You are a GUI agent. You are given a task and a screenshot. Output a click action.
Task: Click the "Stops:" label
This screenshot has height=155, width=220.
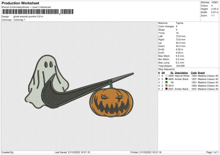point(162,30)
